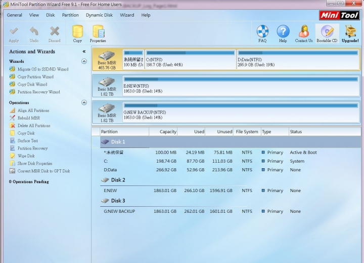Open the View menu
The height and width of the screenshot is (263, 364).
pos(34,15)
